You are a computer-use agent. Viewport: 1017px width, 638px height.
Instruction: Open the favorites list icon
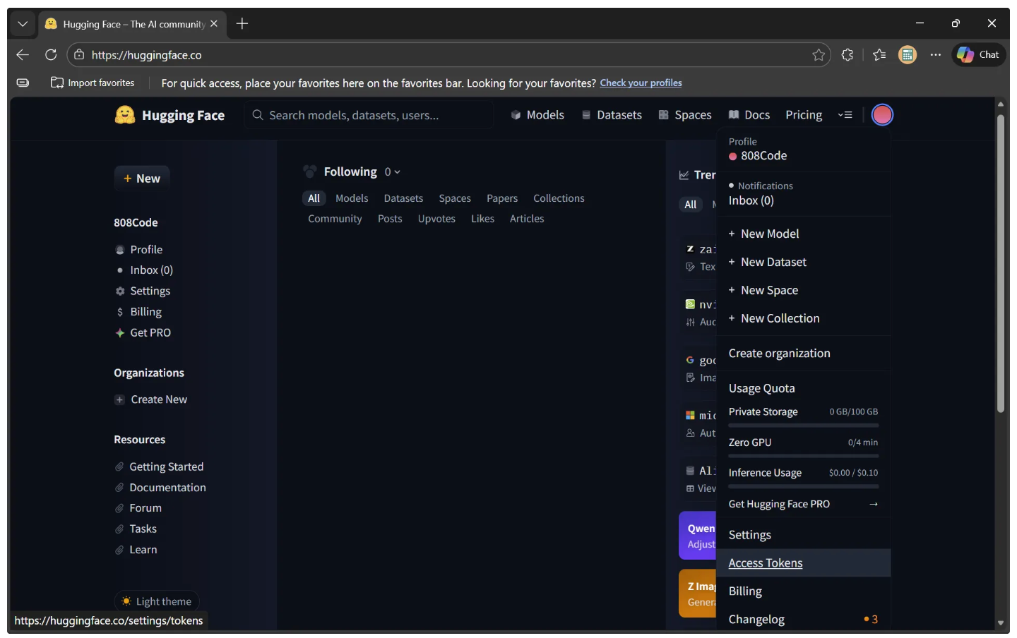pyautogui.click(x=879, y=54)
